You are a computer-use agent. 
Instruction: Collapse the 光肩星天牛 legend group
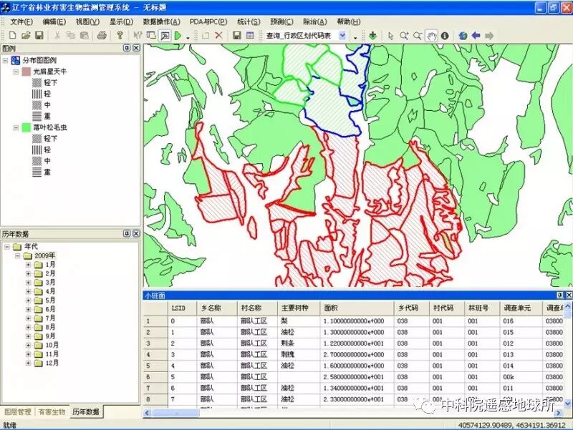click(x=16, y=72)
